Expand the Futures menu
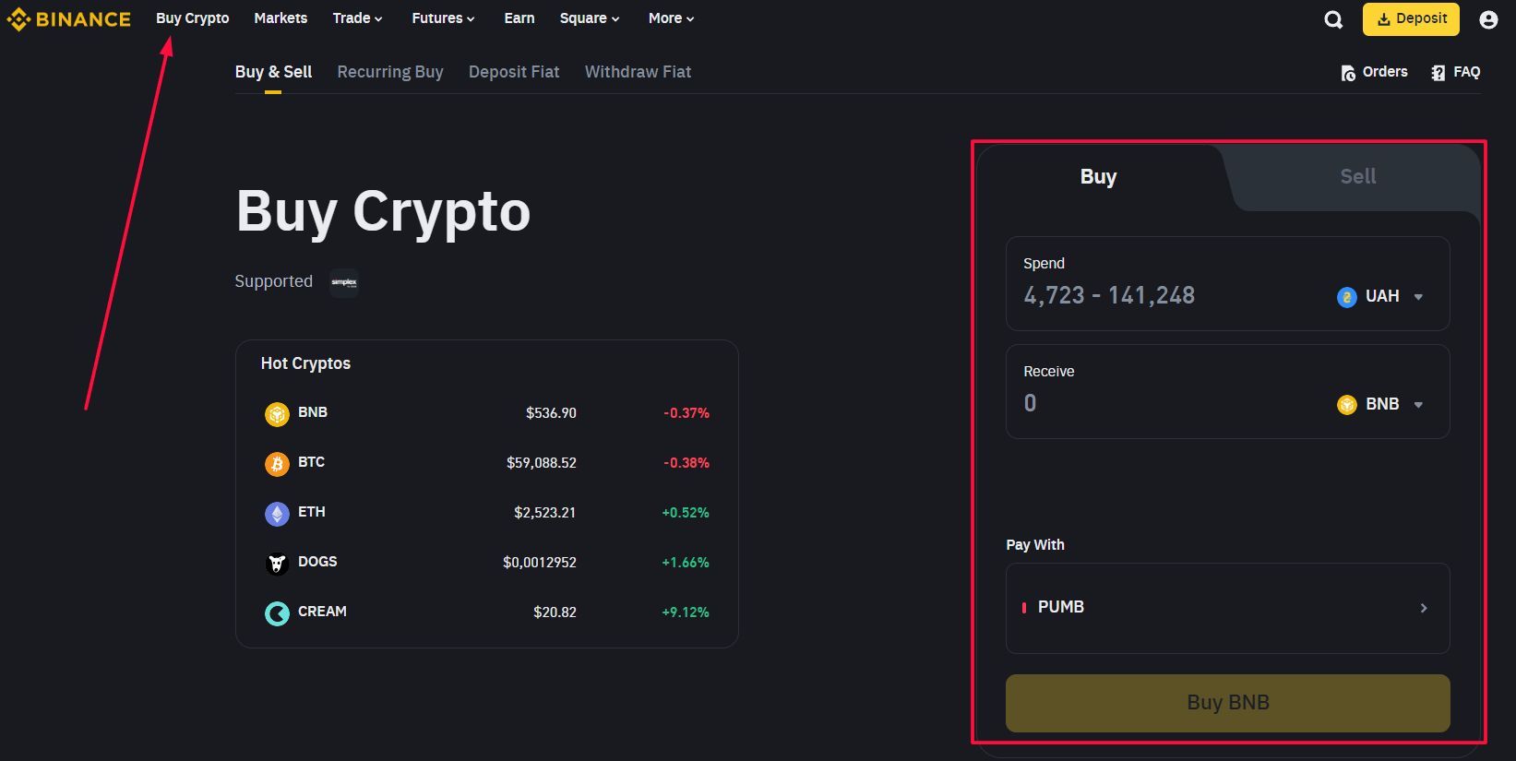The image size is (1516, 761). point(443,18)
